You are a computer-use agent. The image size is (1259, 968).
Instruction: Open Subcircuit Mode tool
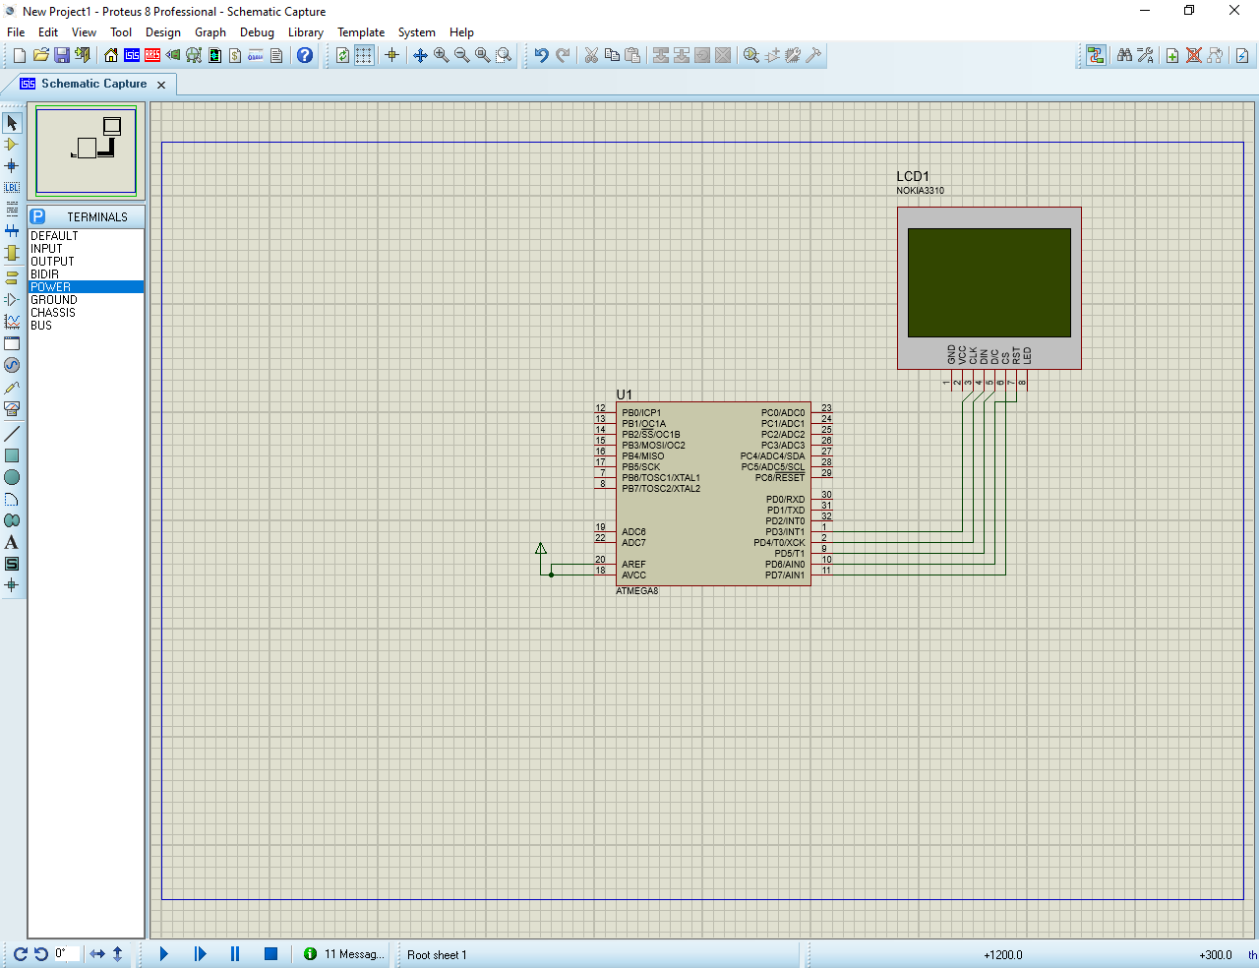point(12,253)
